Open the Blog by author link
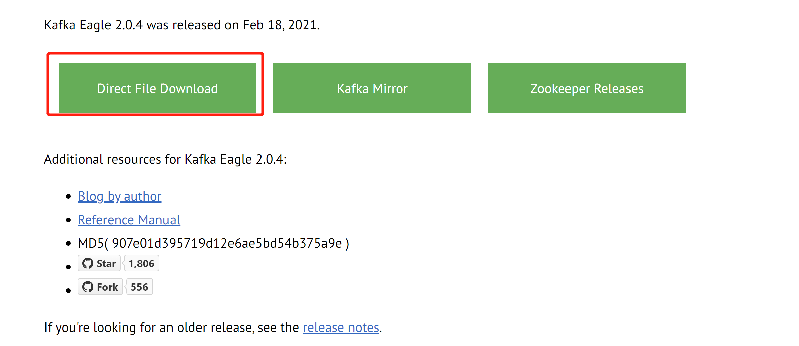799x346 pixels. coord(120,196)
